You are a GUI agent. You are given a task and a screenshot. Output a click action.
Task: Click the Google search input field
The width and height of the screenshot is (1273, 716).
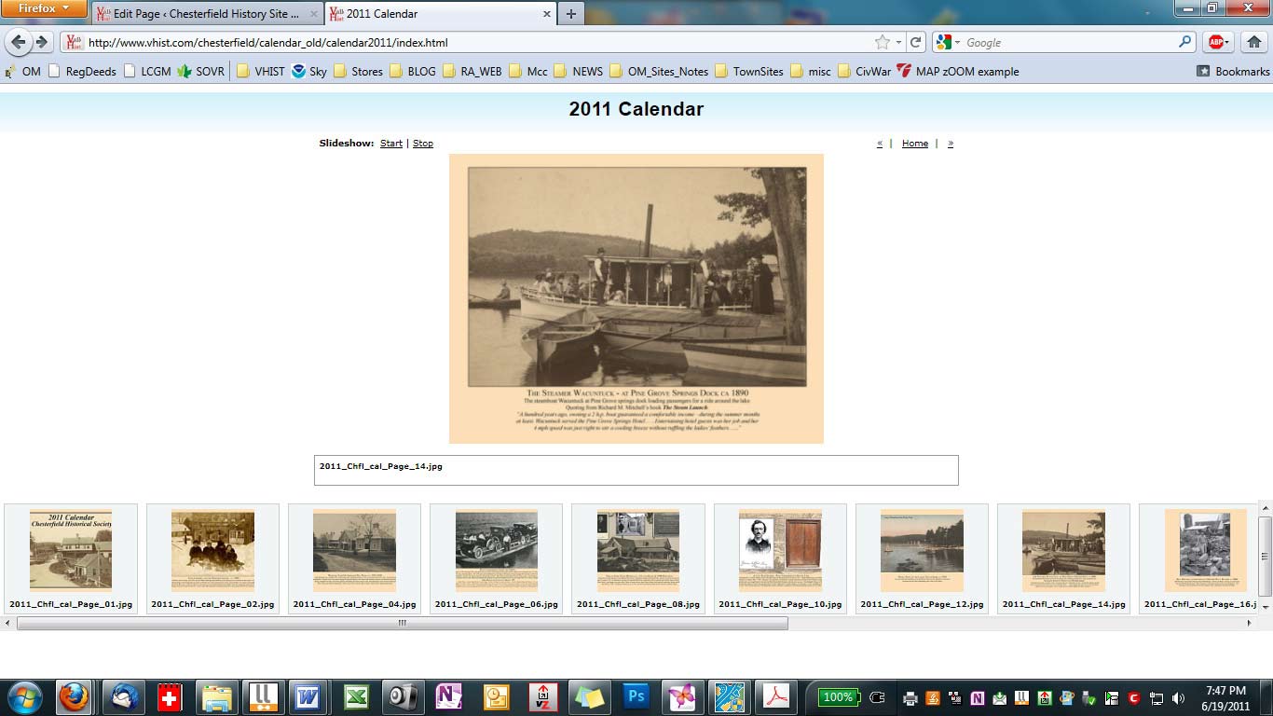(x=1069, y=42)
